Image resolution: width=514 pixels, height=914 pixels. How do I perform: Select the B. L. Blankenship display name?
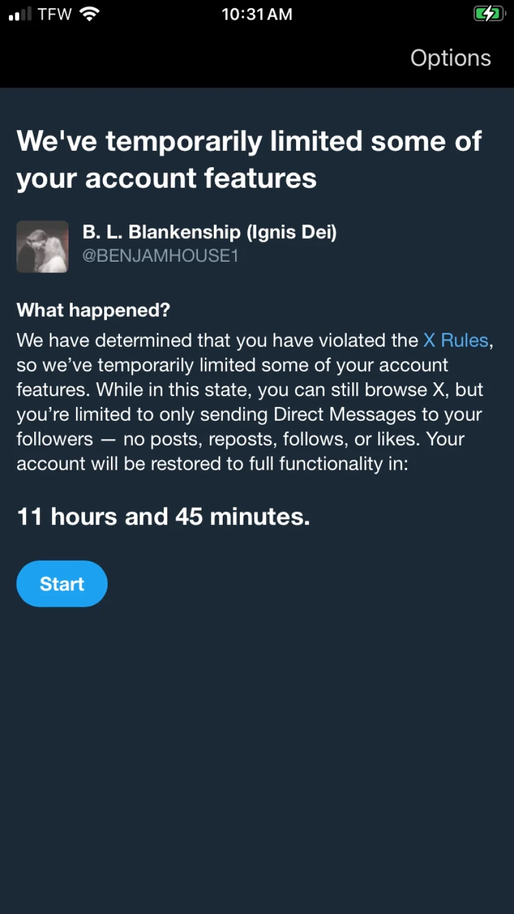209,232
